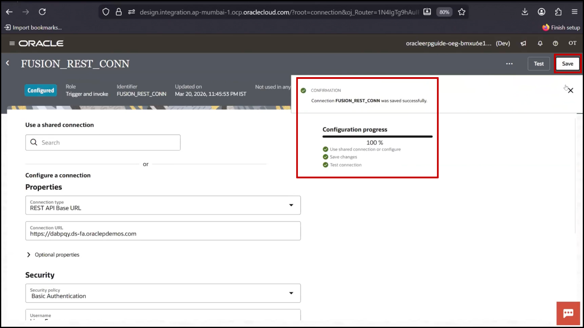Click the Test button

539,64
